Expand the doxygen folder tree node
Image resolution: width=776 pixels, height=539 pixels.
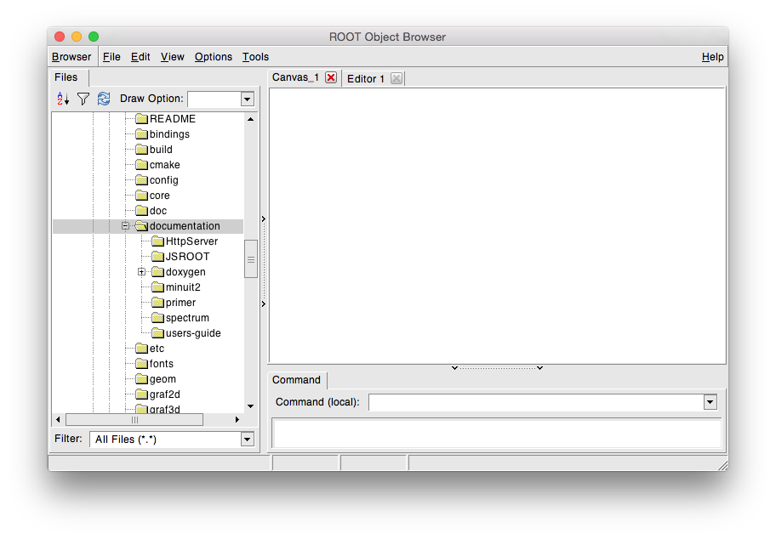pyautogui.click(x=142, y=272)
